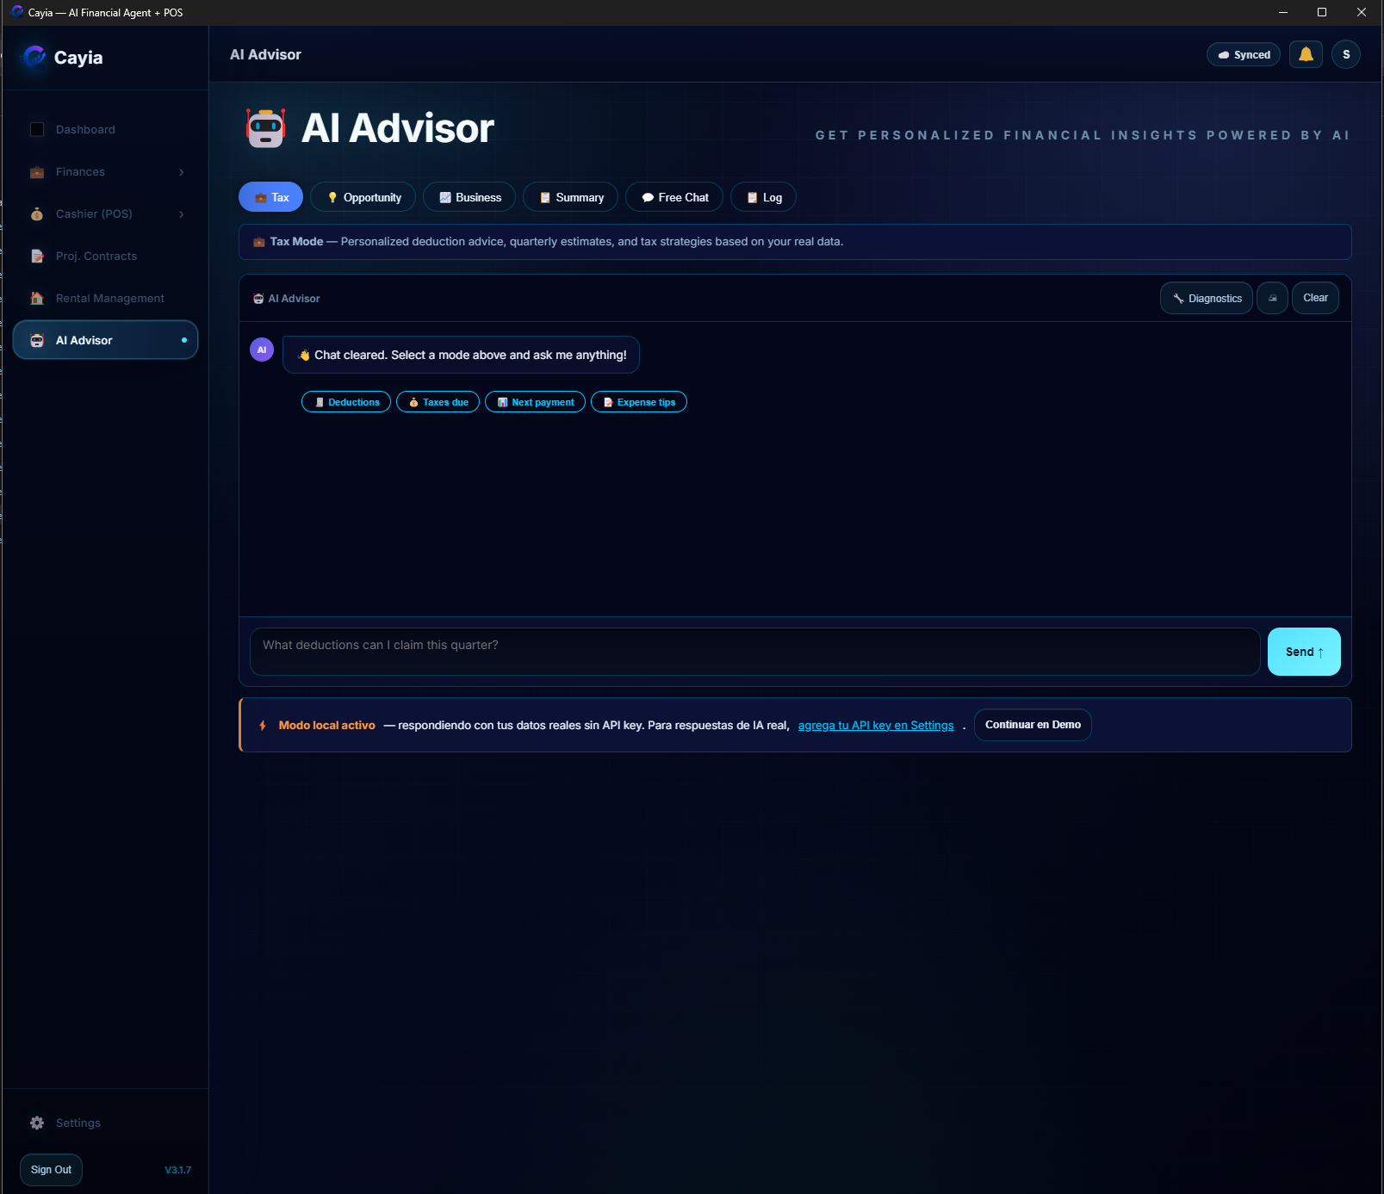Screen dimensions: 1384x1194
Task: Click the Cayia app icon in the title bar
Action: coord(16,12)
